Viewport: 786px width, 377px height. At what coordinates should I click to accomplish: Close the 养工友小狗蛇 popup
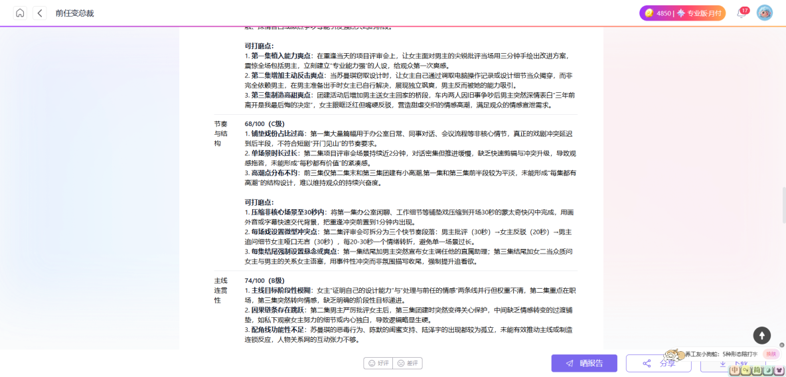click(x=781, y=345)
